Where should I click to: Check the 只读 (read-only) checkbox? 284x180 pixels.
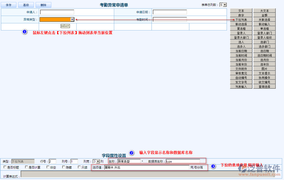pos(79,167)
